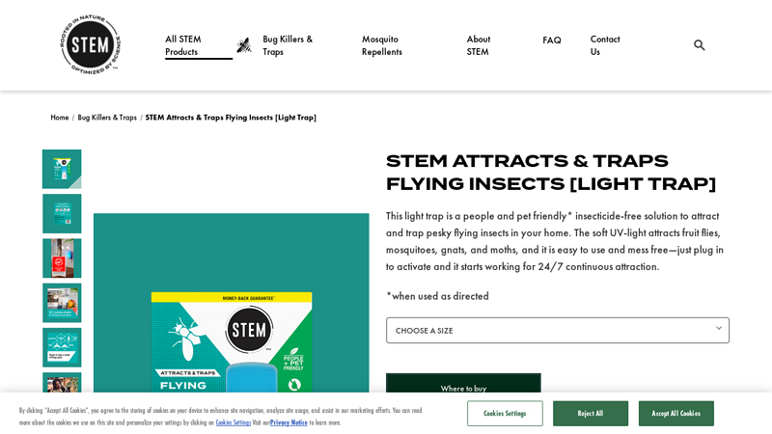Image resolution: width=772 pixels, height=434 pixels.
Task: Click the '*when used as directed' note
Action: coord(437,296)
